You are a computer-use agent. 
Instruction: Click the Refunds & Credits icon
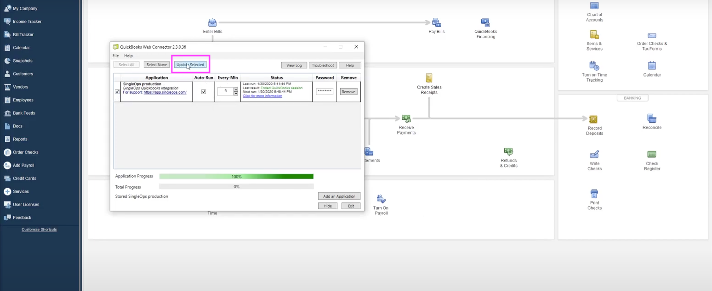point(508,151)
